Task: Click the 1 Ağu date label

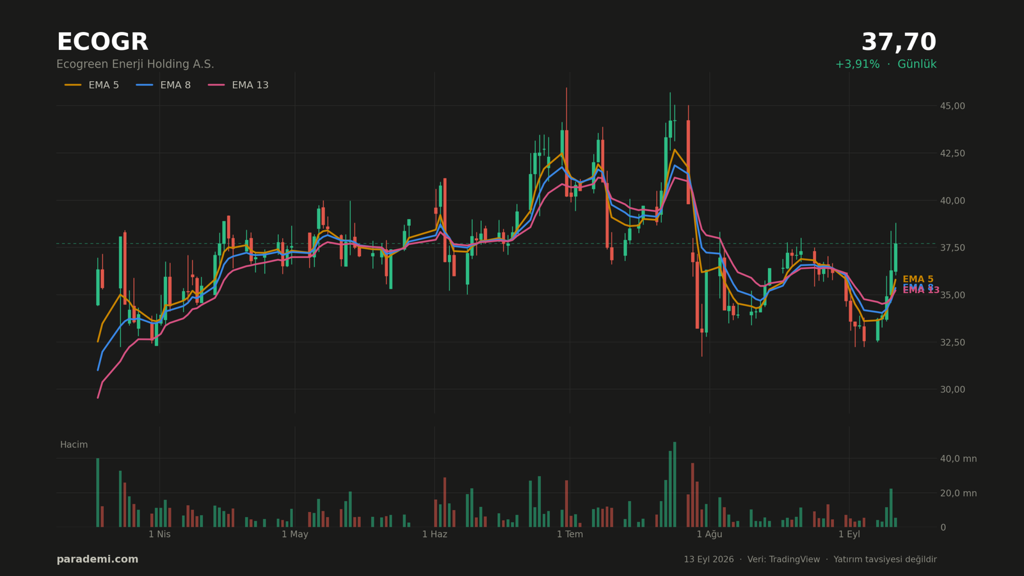Action: [709, 534]
